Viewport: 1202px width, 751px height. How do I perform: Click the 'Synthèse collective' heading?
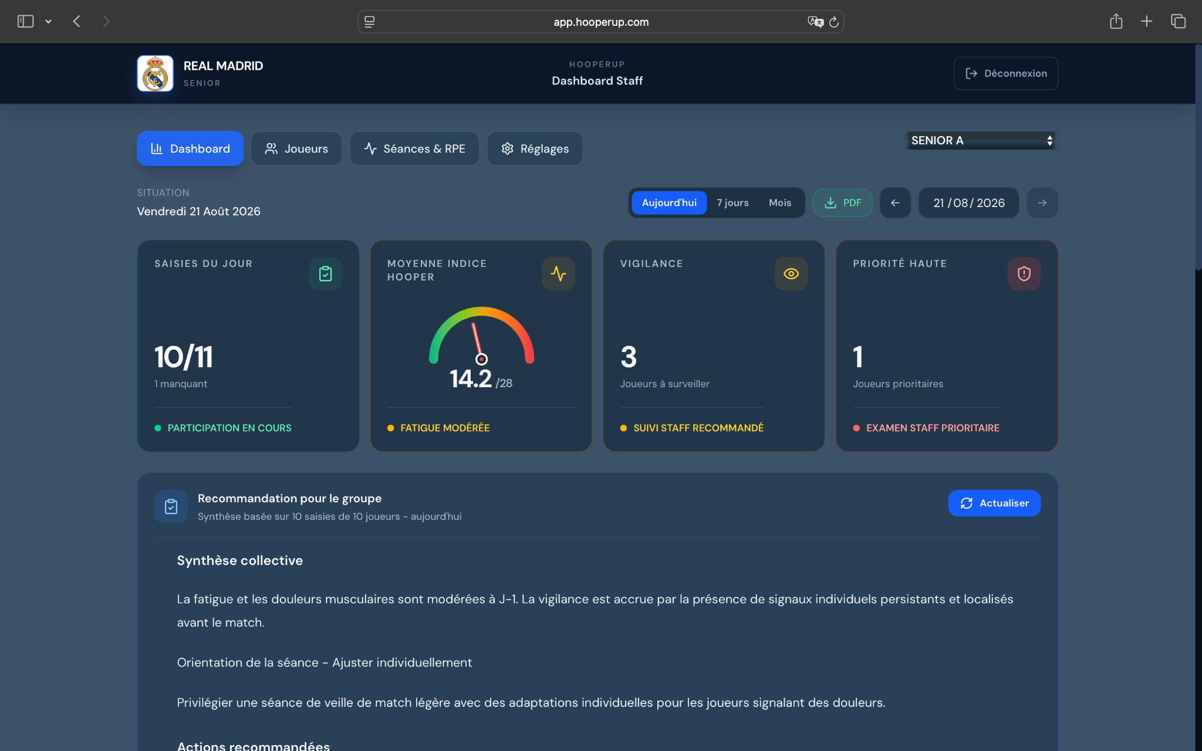click(240, 560)
